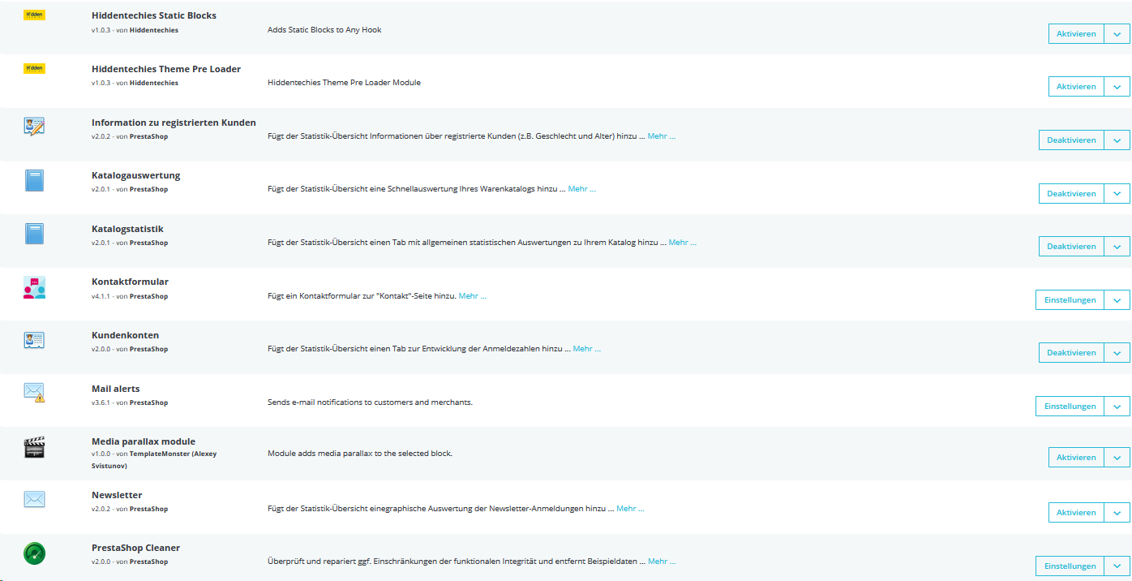Click the Katalogstatistik title
The height and width of the screenshot is (581, 1132).
click(127, 229)
